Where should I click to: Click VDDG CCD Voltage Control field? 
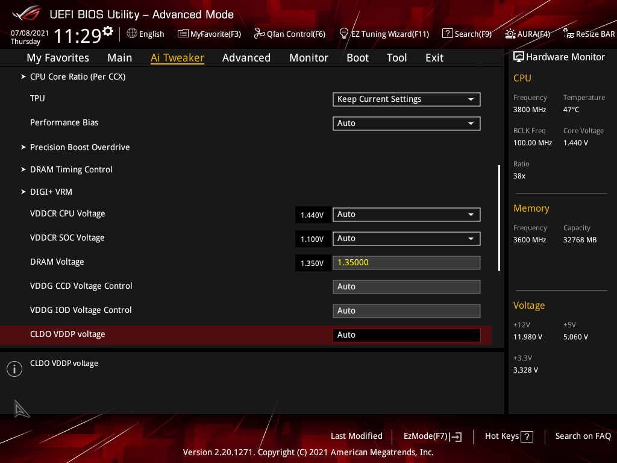407,286
